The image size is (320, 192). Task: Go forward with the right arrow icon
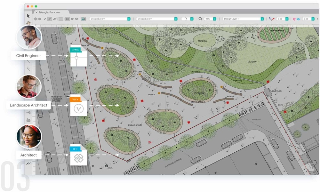coord(40,19)
